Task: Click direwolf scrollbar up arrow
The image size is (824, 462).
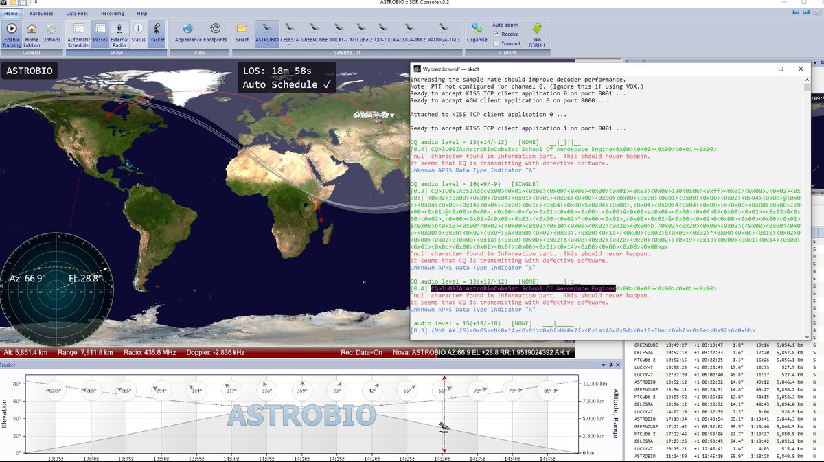Action: pos(807,80)
